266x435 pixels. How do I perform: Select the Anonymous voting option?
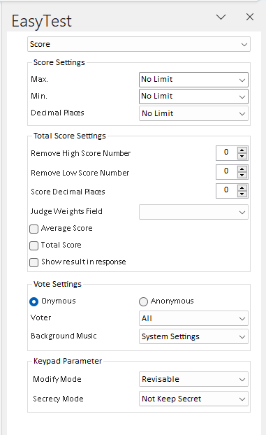tap(143, 301)
